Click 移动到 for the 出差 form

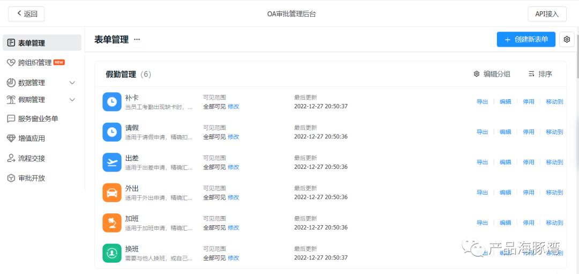coord(555,162)
